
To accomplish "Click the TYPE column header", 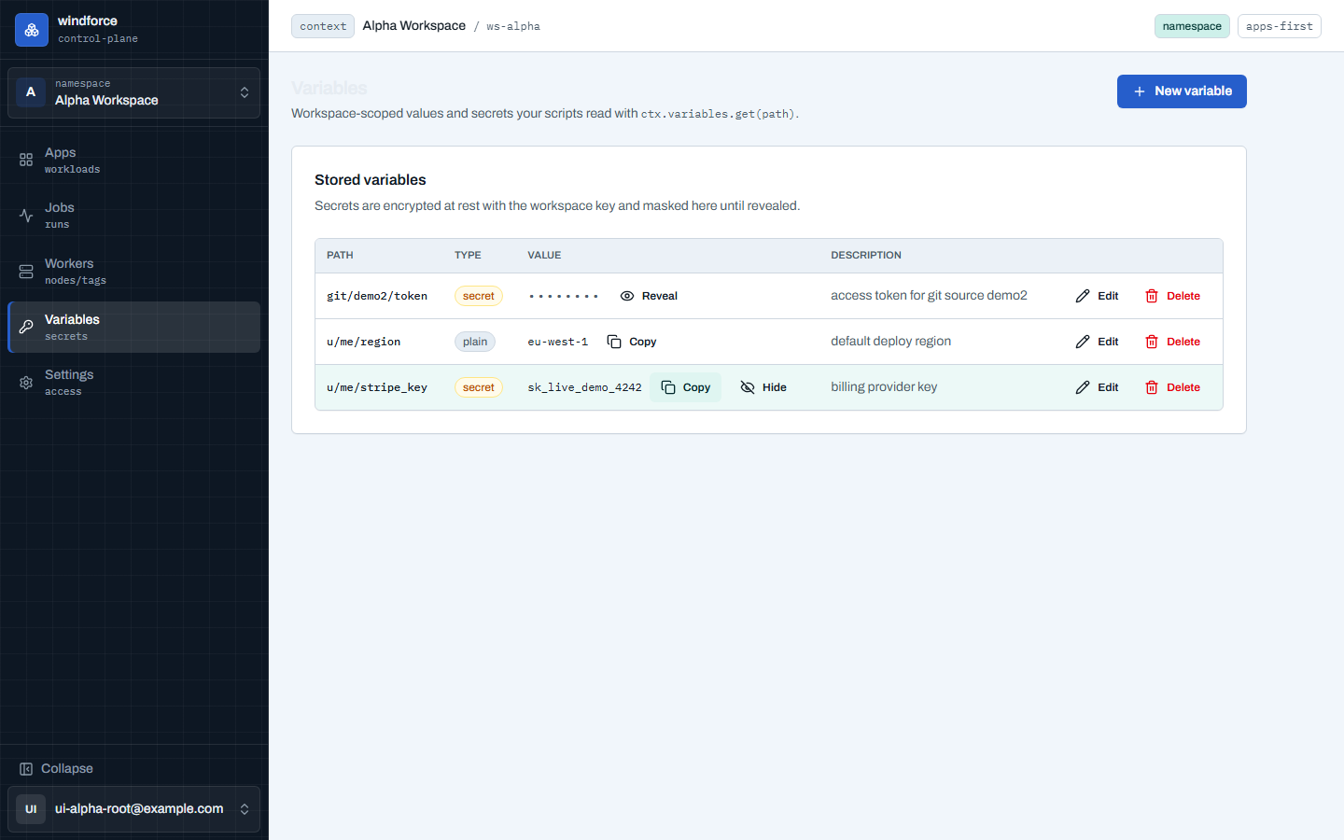I will [468, 255].
